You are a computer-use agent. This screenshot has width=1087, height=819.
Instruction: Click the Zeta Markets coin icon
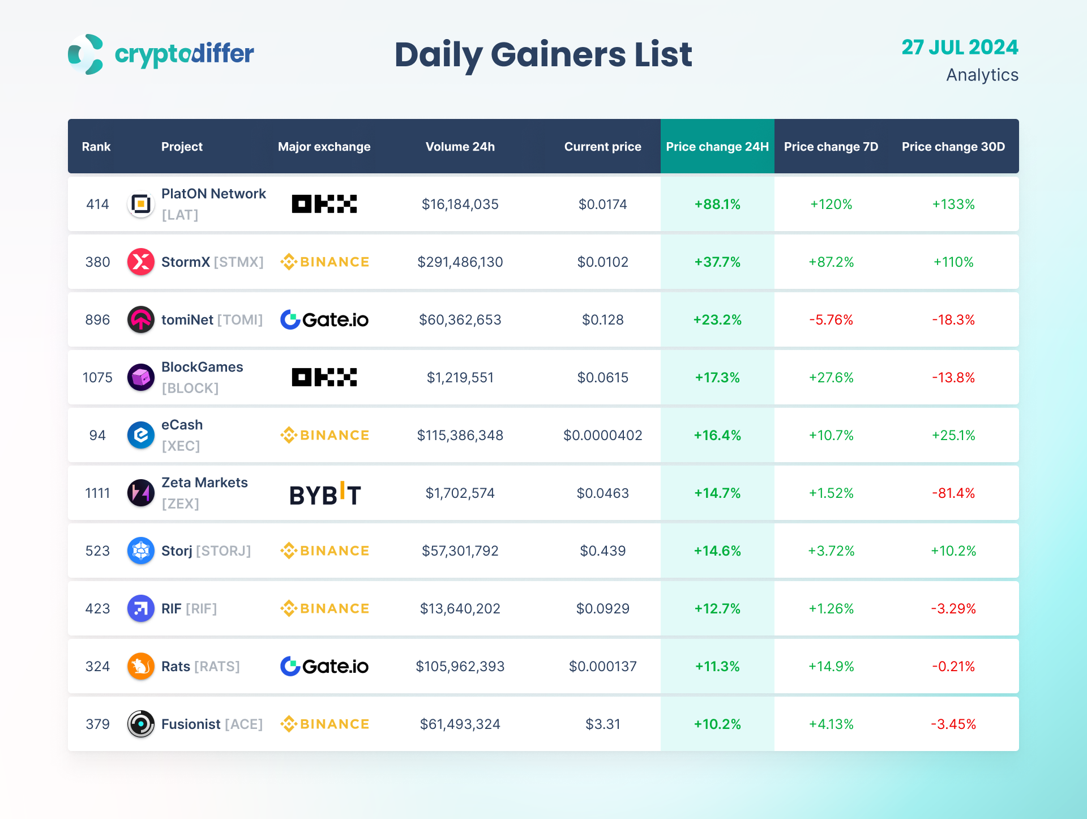coord(141,493)
